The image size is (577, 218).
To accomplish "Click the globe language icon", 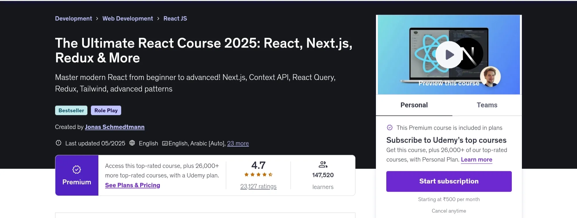I will click(x=132, y=143).
